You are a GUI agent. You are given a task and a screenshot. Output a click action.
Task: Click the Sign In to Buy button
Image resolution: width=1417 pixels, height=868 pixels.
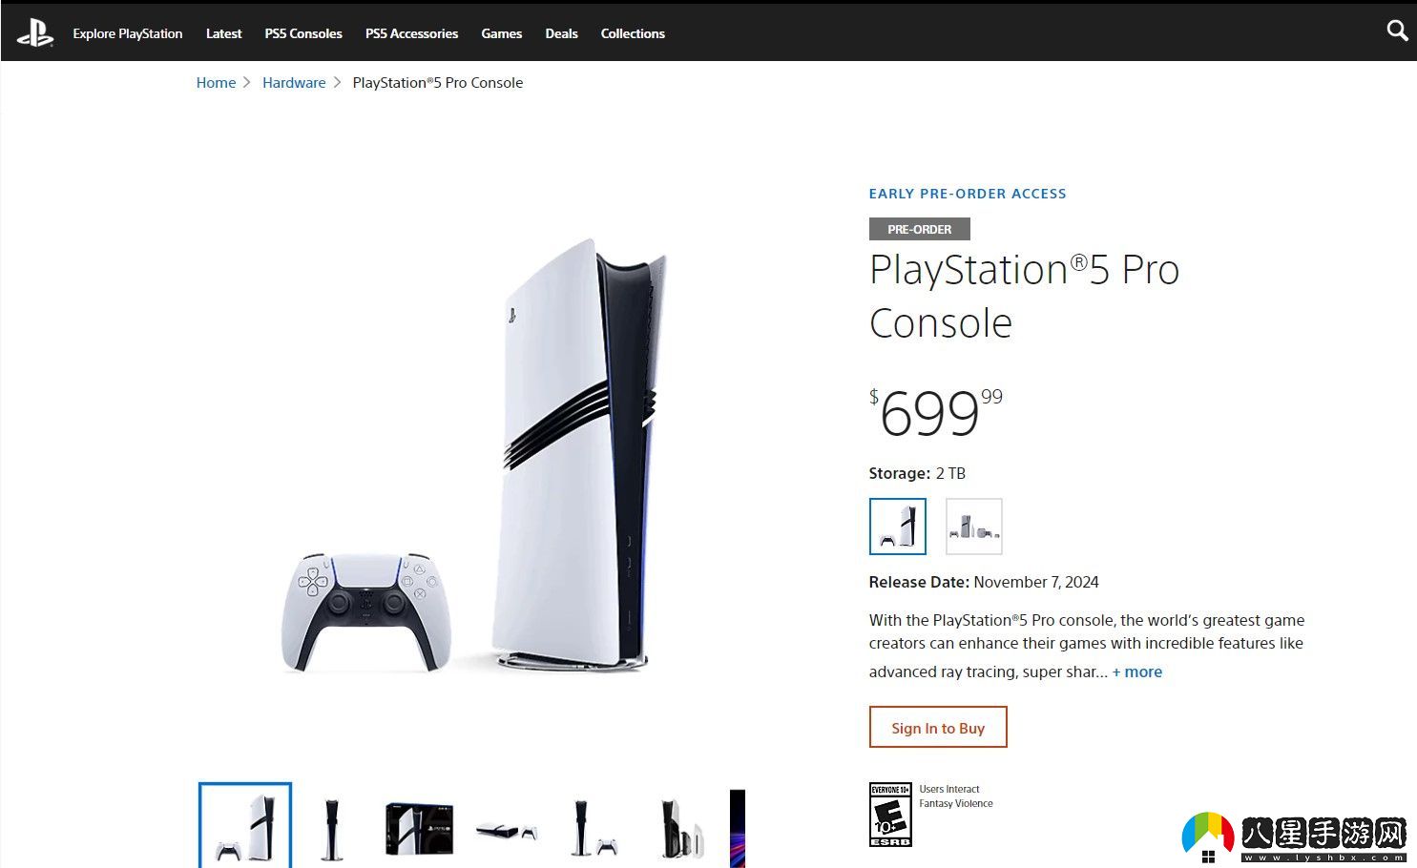pos(938,728)
